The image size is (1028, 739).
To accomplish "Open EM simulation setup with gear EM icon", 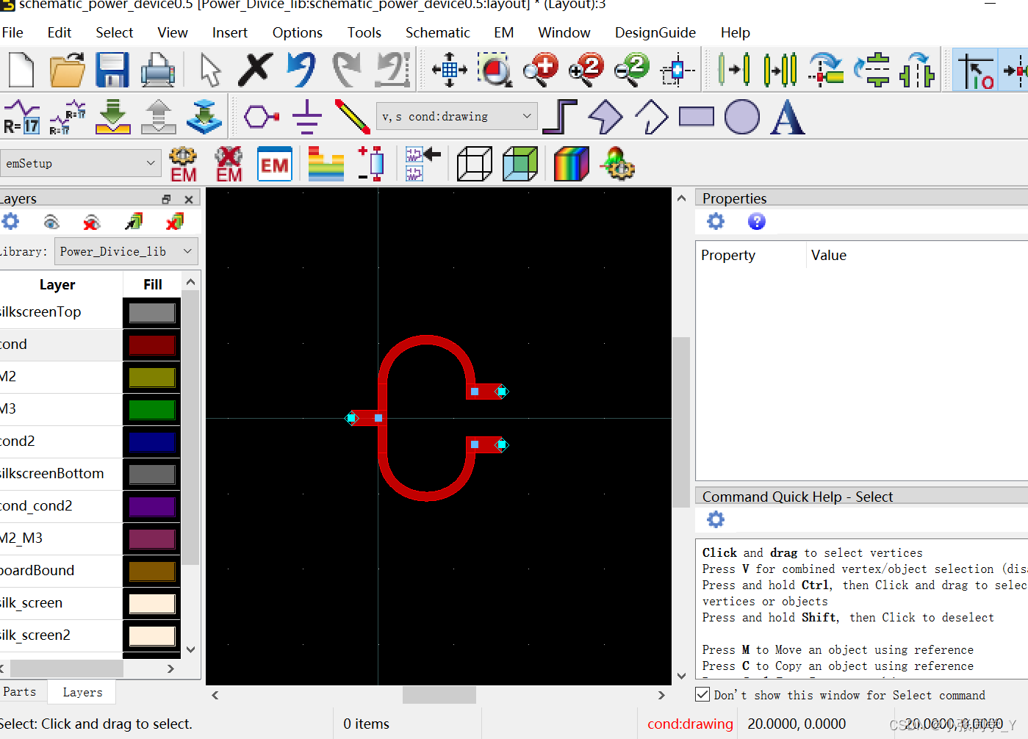I will [x=183, y=164].
